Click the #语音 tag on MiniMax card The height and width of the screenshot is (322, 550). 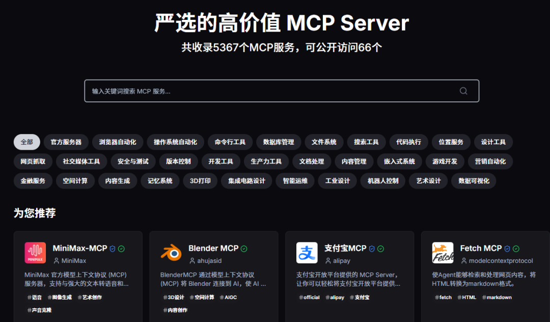pyautogui.click(x=35, y=298)
